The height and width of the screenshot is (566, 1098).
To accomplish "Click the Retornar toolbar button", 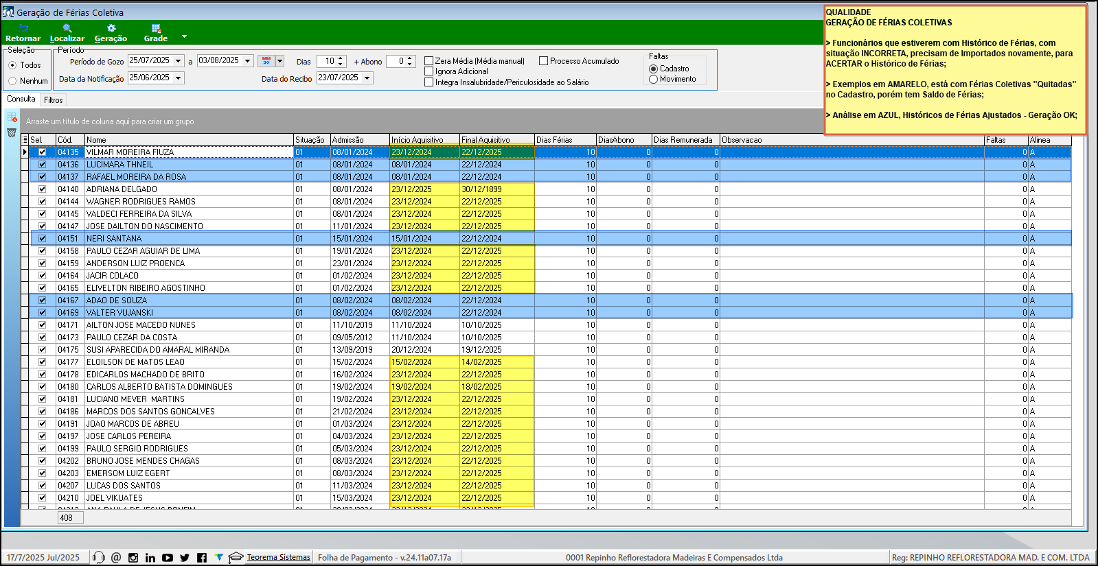I will [x=23, y=33].
